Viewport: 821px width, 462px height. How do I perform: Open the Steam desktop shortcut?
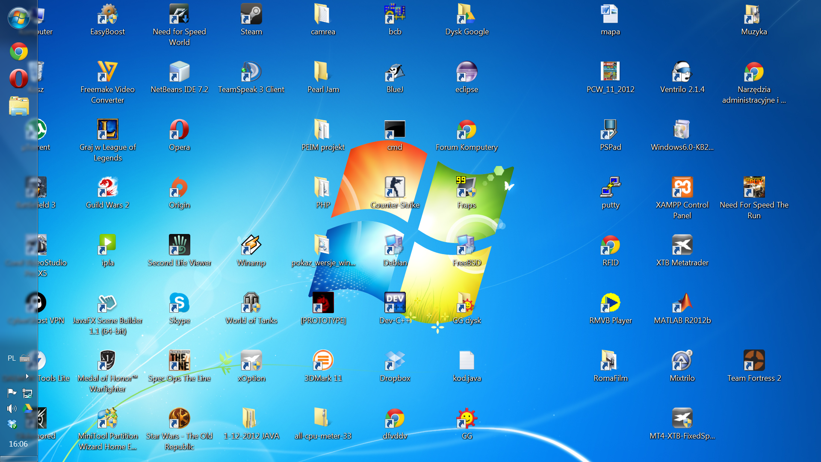point(251,20)
